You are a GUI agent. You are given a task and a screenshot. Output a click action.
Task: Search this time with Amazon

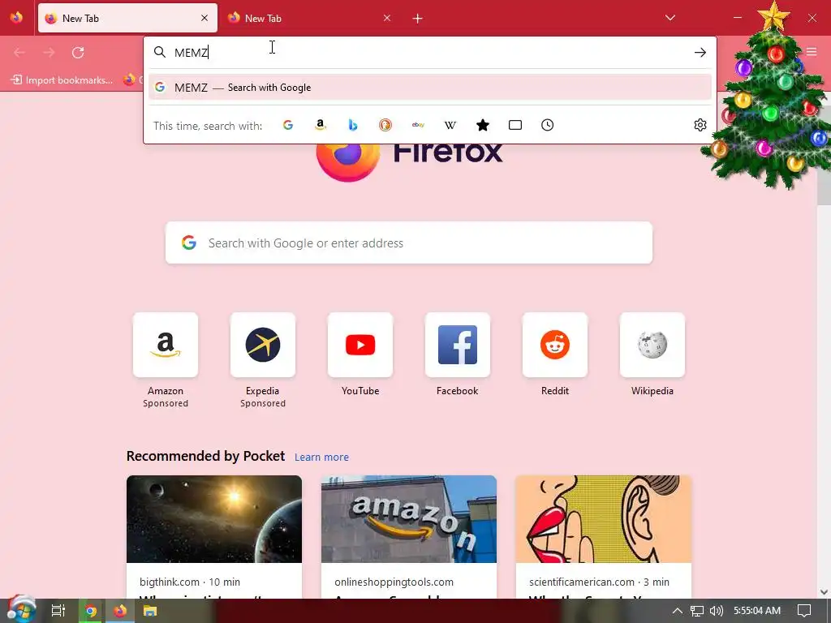320,125
